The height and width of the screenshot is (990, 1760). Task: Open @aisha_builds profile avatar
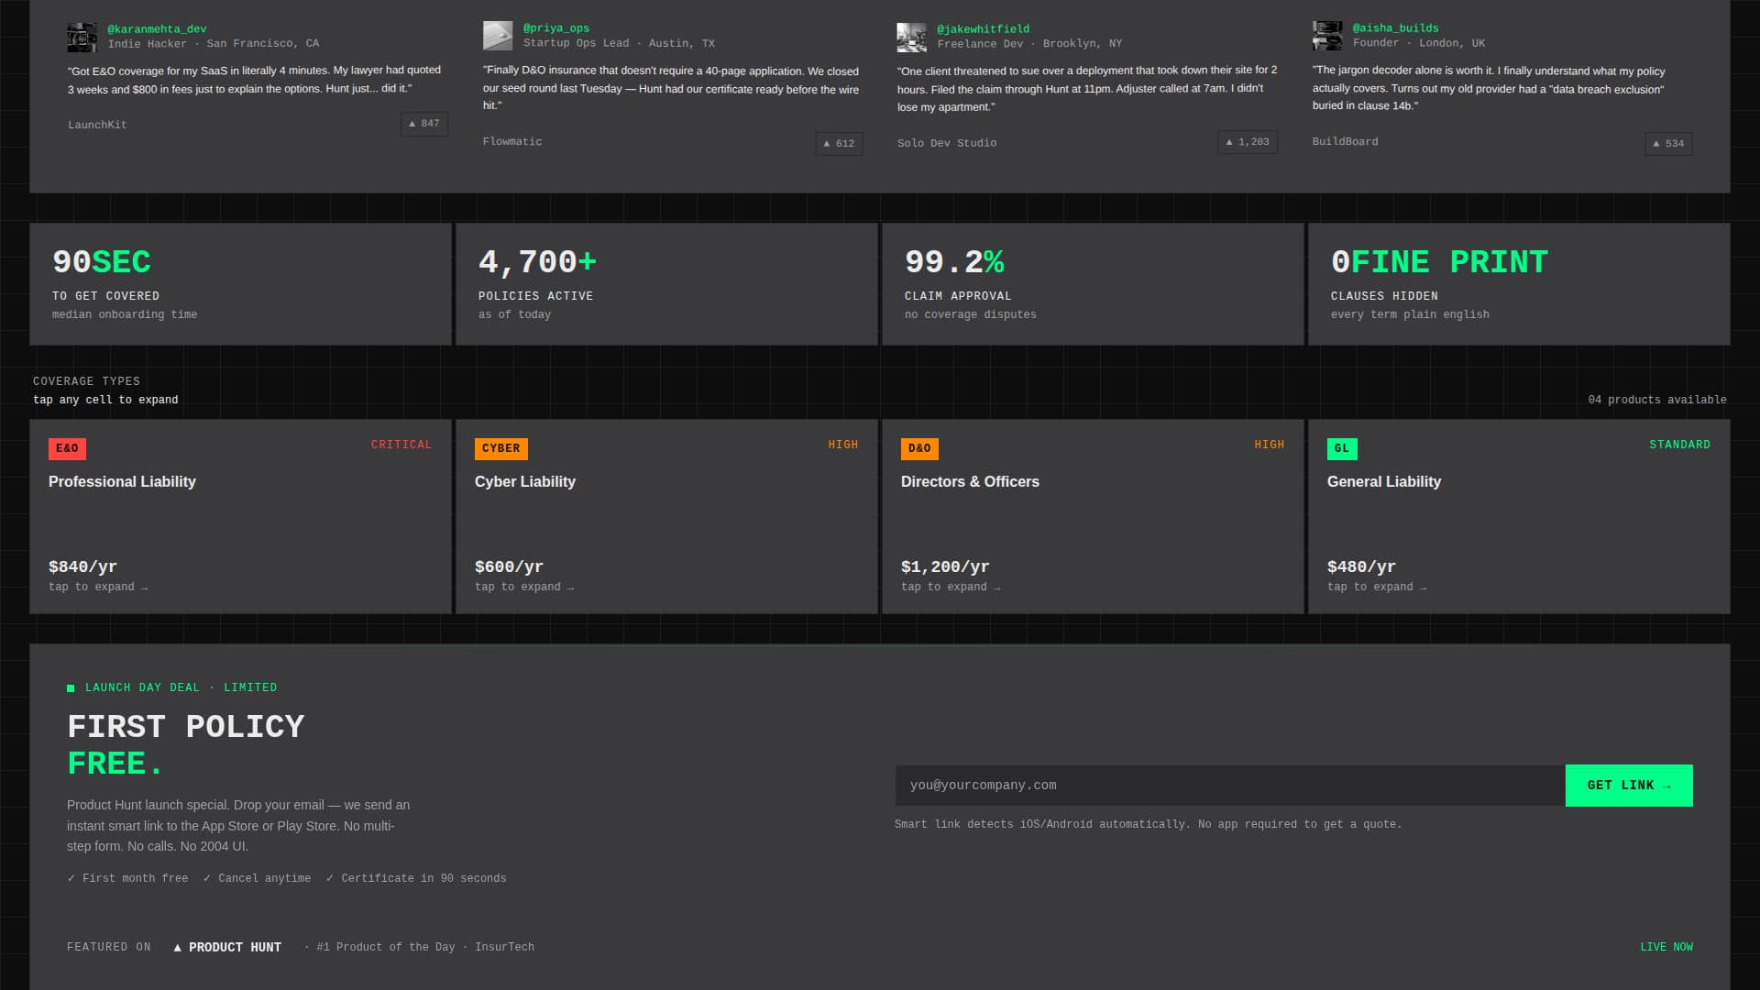pos(1327,36)
